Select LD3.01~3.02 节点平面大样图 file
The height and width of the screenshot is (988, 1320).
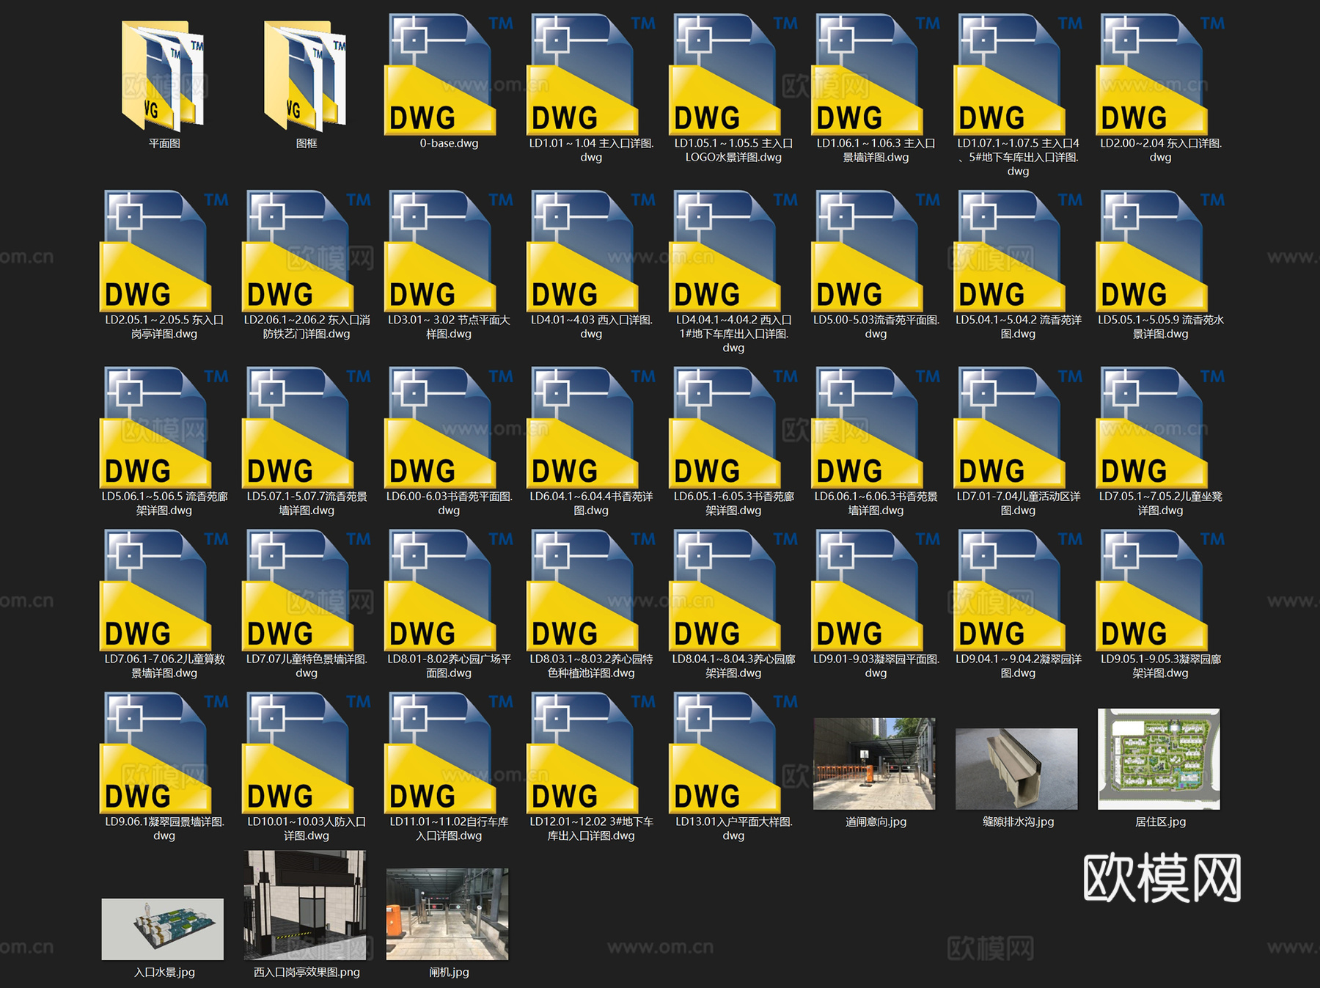(x=441, y=252)
